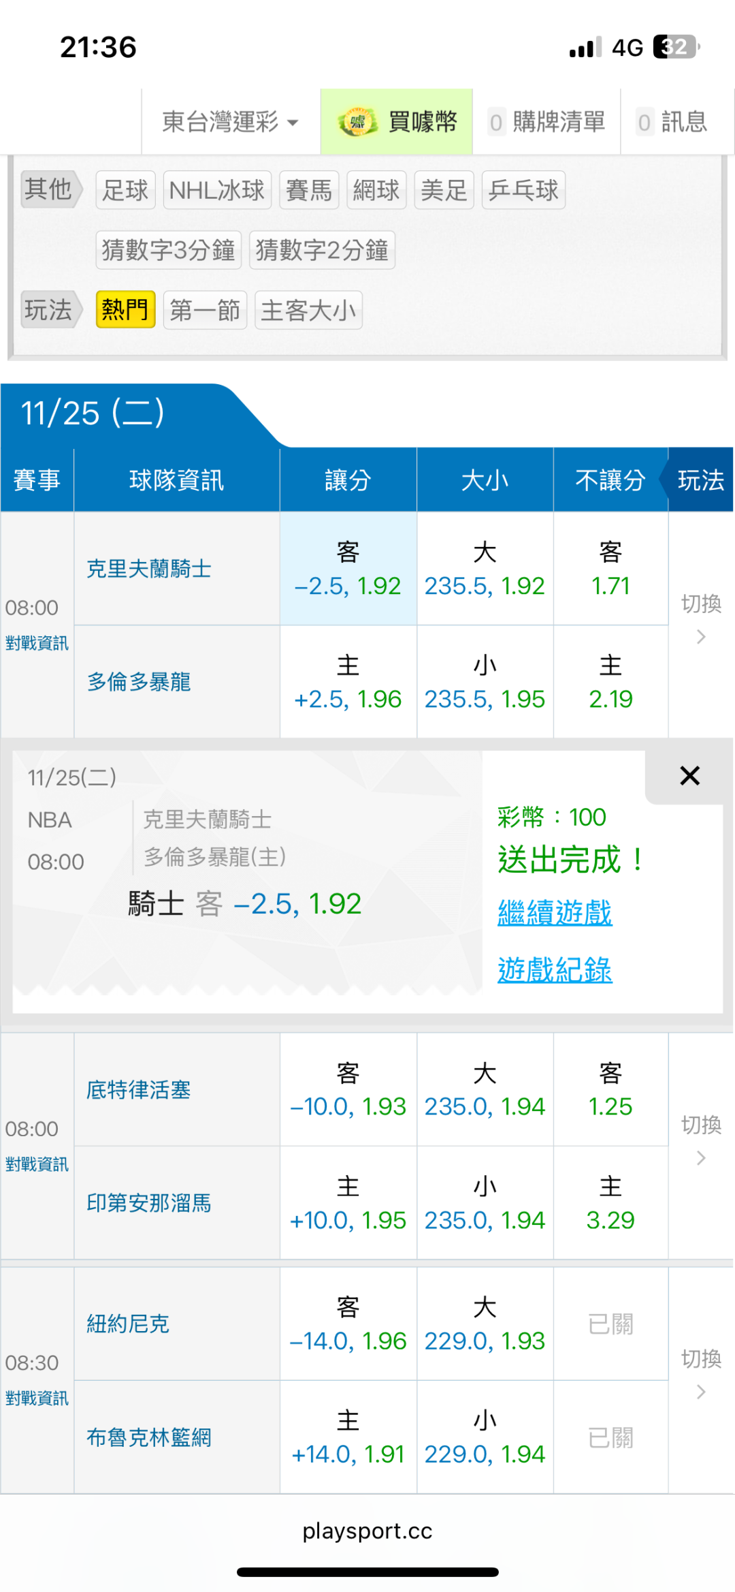The image size is (735, 1592).
Task: Select the 熱門 play type filter
Action: pos(125,310)
